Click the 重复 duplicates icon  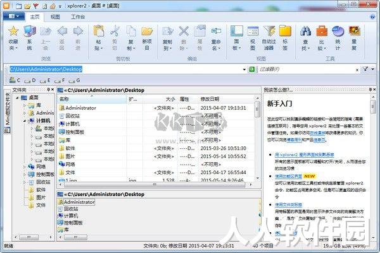(x=354, y=32)
